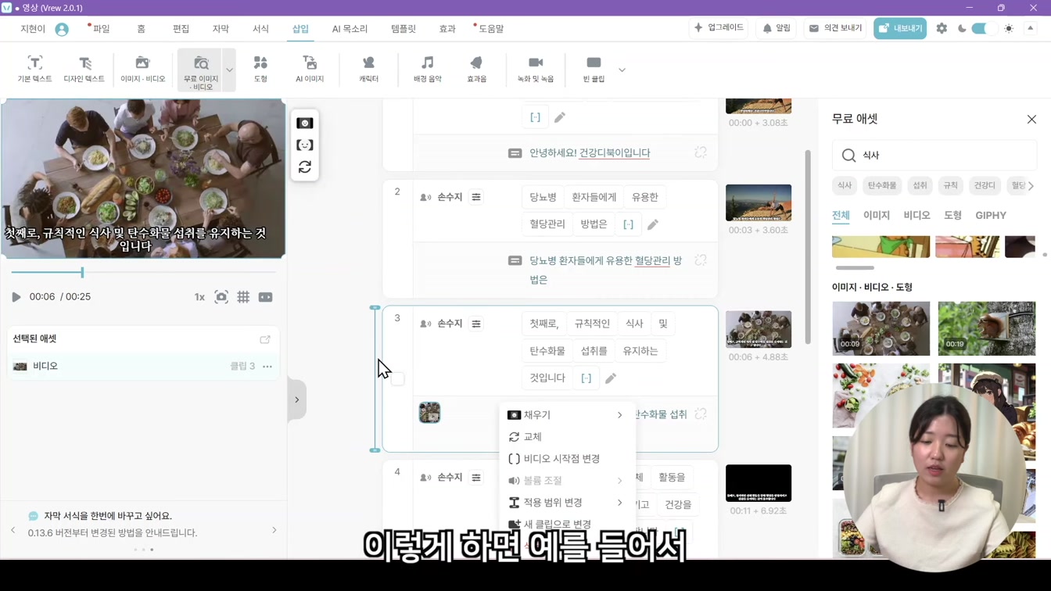Toggle the 손수지 voice icon on clip 2
This screenshot has height=591, width=1051.
pyautogui.click(x=425, y=197)
